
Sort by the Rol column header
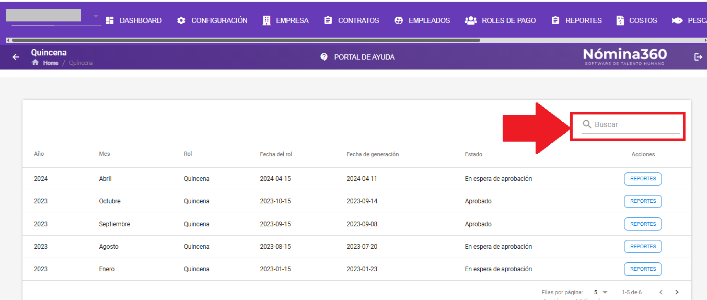[188, 154]
